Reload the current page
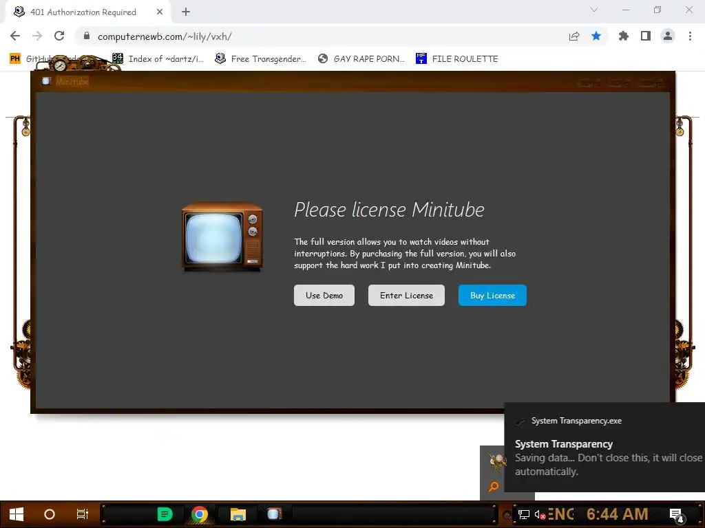 click(x=59, y=36)
